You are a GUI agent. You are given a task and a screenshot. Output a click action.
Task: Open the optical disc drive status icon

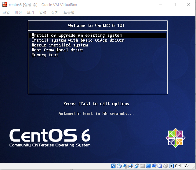click(119, 166)
